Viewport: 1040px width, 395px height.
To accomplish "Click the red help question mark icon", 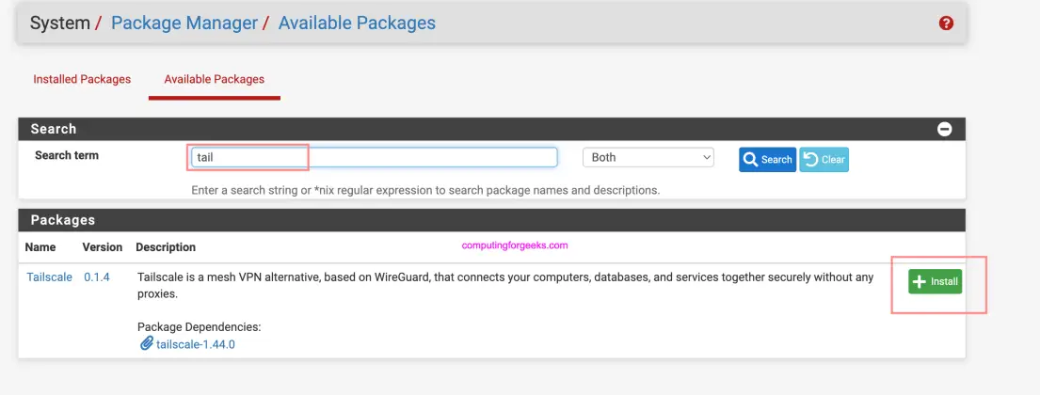I will point(946,24).
